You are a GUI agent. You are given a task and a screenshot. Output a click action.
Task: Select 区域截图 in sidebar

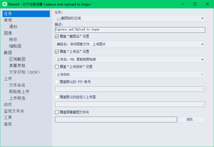click(x=17, y=59)
